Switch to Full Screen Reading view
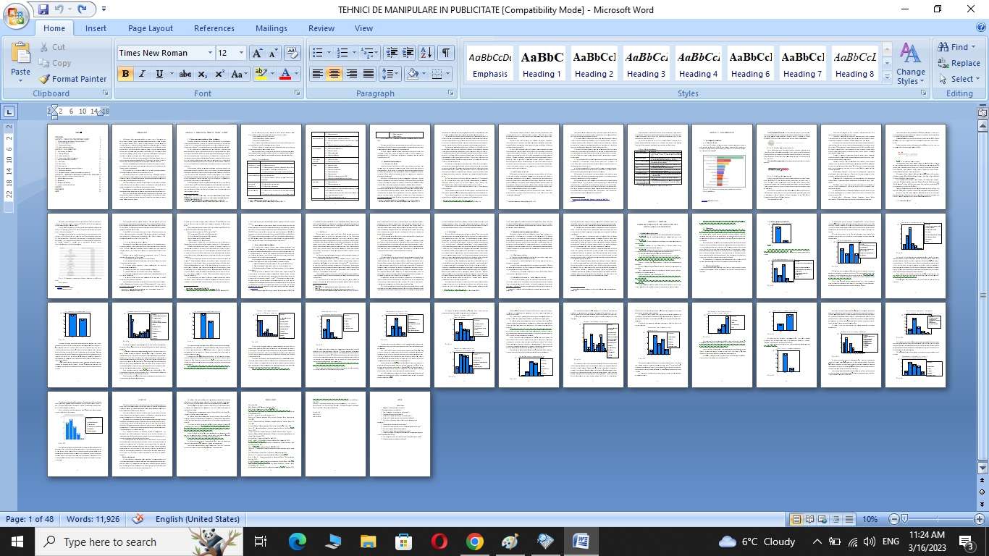Screen dimensions: 989x556 [809, 519]
